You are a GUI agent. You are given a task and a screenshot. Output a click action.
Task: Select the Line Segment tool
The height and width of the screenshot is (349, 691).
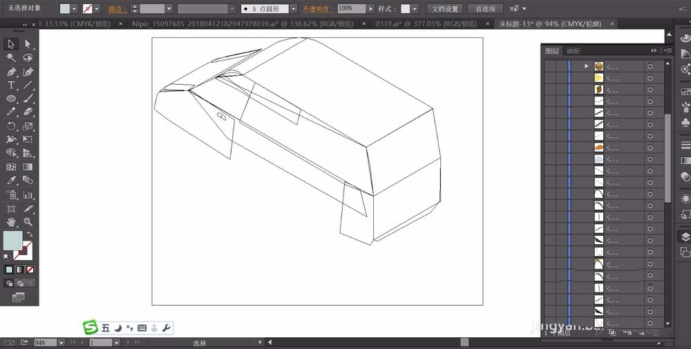pos(28,86)
